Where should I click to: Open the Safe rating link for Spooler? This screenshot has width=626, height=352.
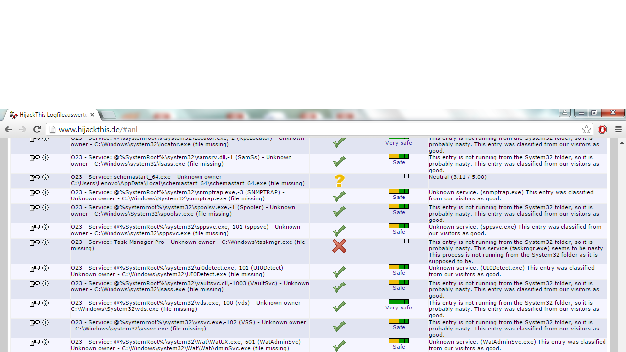tap(399, 212)
